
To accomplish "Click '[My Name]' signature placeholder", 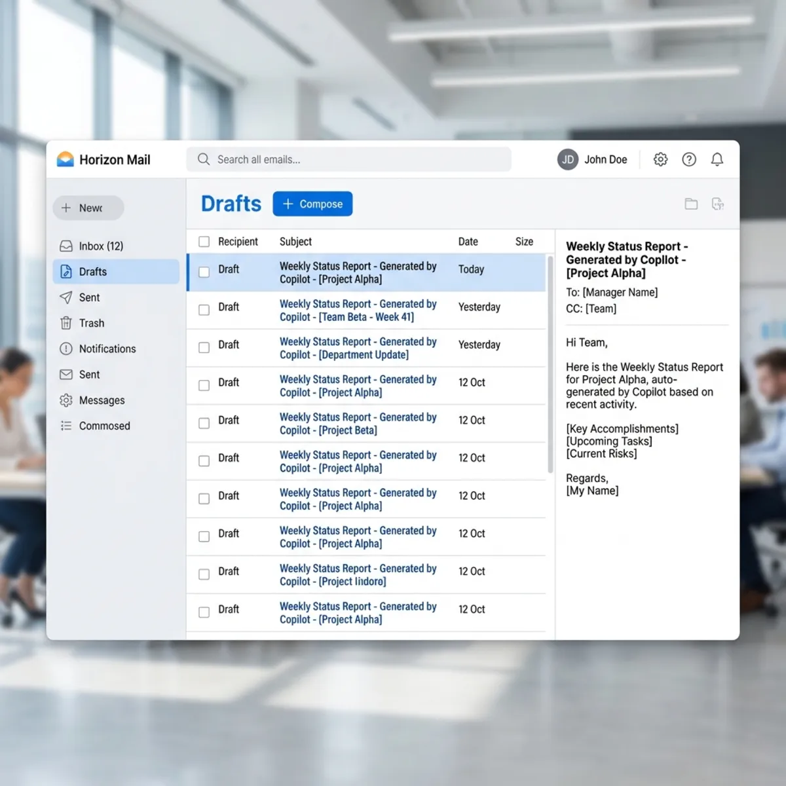I will [592, 491].
